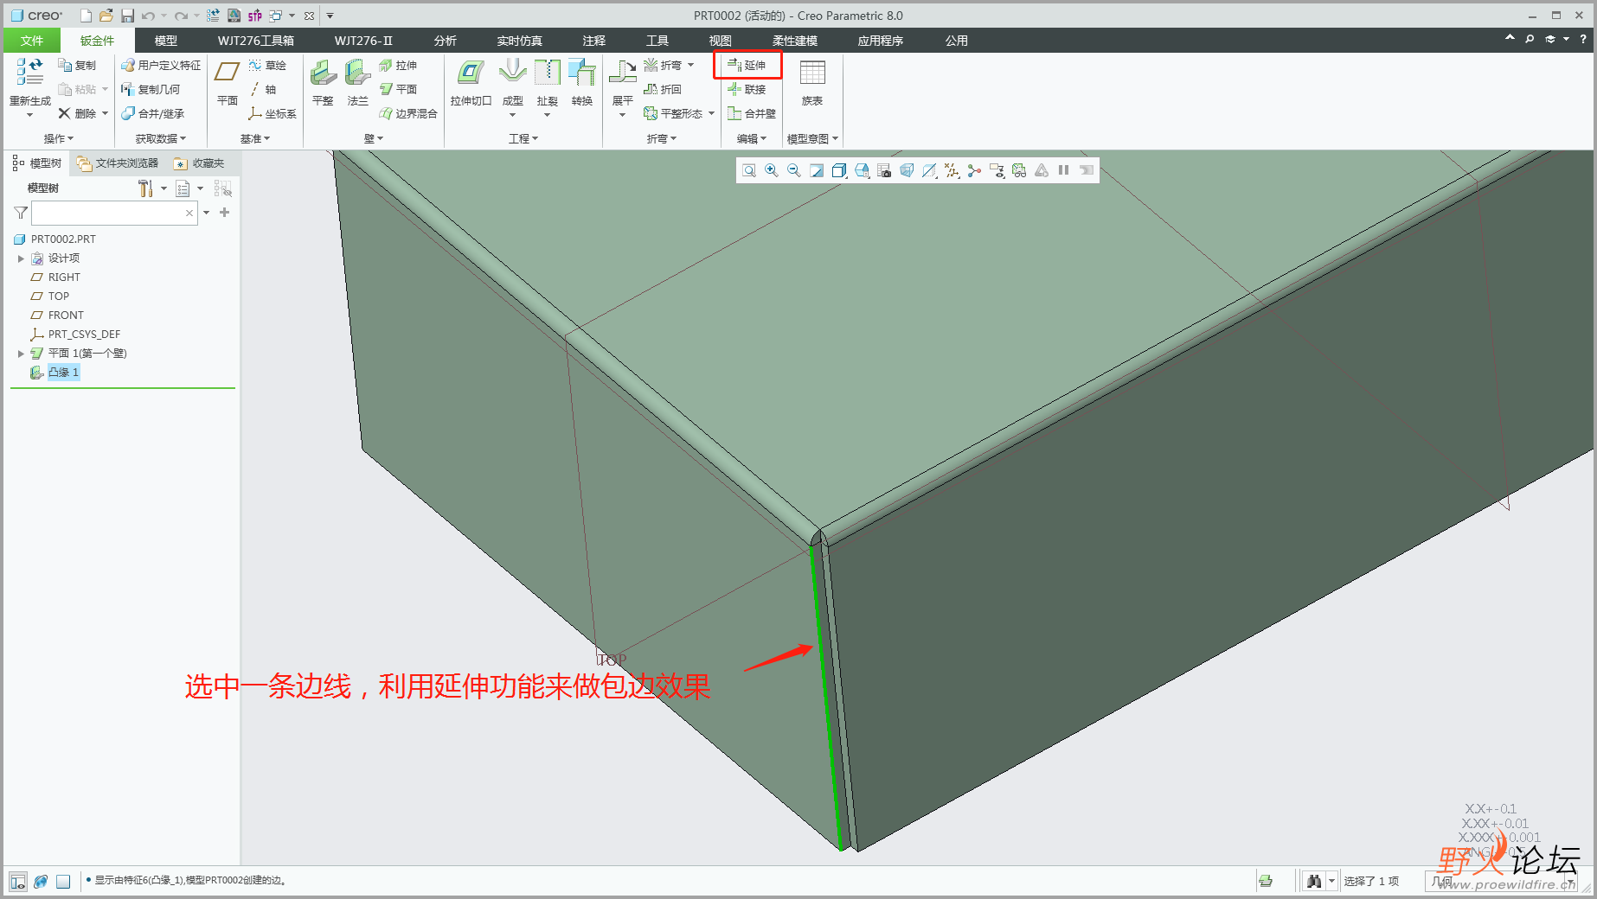Click the Extruded Cut (拉伸切口) icon
Screen dimensions: 1597x899
coord(471,73)
